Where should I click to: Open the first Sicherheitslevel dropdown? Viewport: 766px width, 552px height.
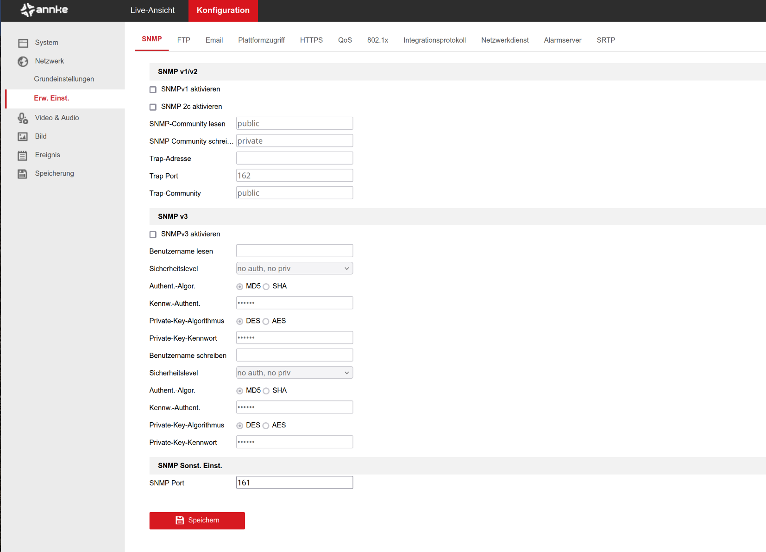(x=294, y=269)
